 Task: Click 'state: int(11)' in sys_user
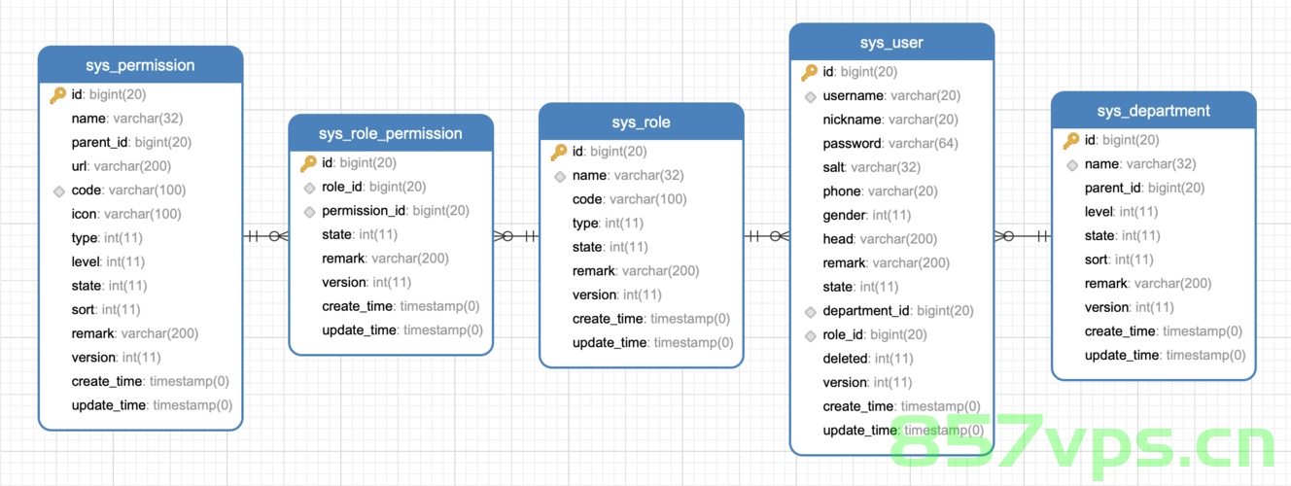[861, 287]
